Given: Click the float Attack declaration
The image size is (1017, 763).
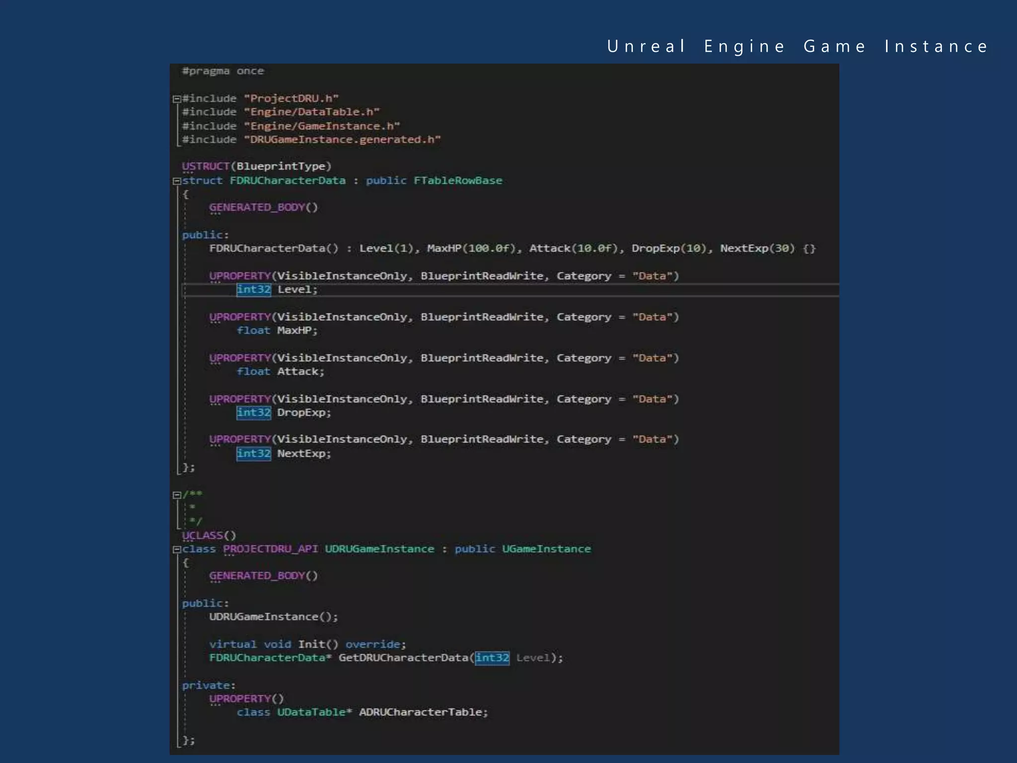Looking at the screenshot, I should pyautogui.click(x=281, y=372).
